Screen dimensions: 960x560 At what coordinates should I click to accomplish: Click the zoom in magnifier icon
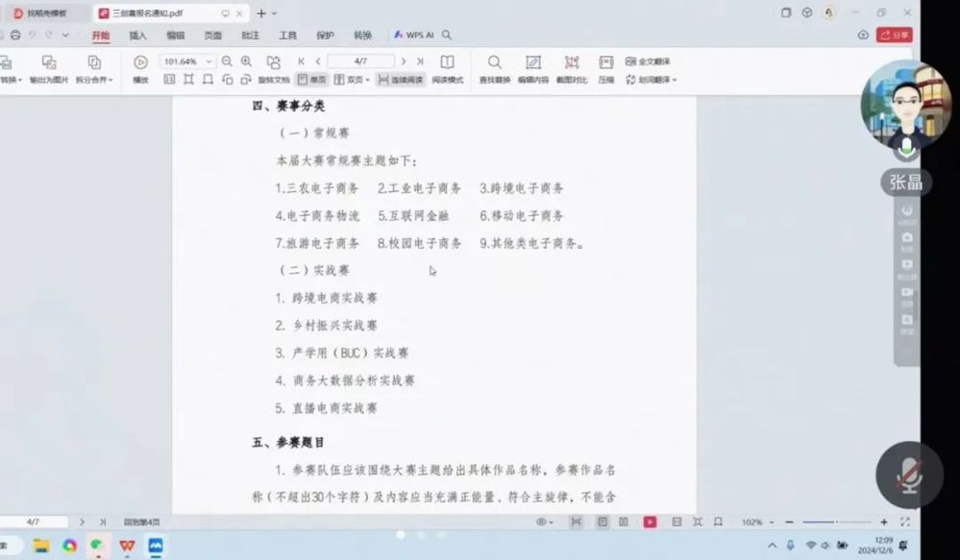246,61
